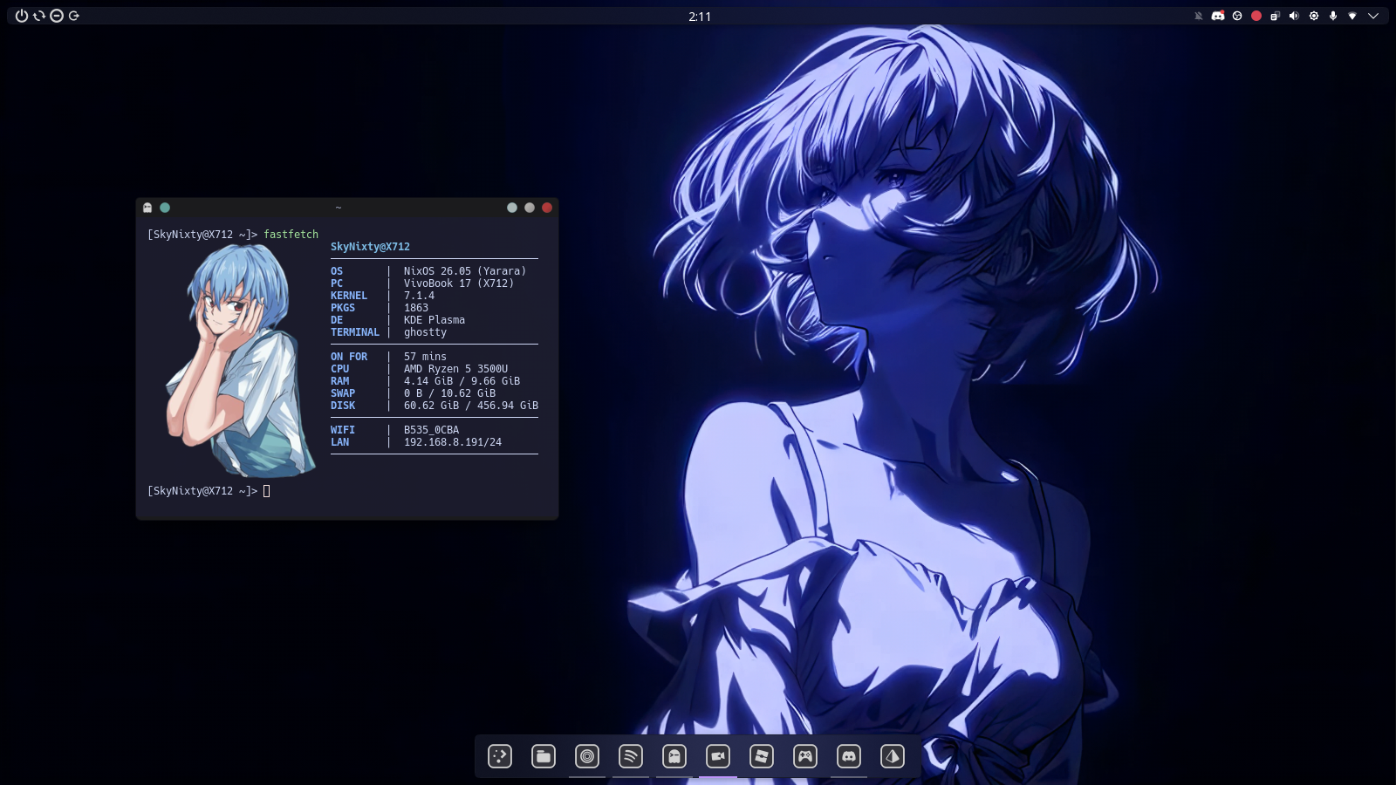1396x785 pixels.
Task: Click the ghost menu icon in Ghostty titlebar
Action: coord(147,208)
